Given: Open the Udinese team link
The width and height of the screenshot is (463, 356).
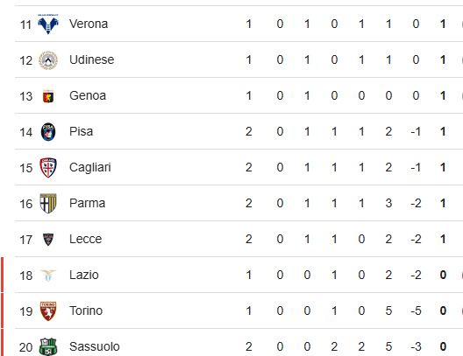Looking at the screenshot, I should point(92,59).
